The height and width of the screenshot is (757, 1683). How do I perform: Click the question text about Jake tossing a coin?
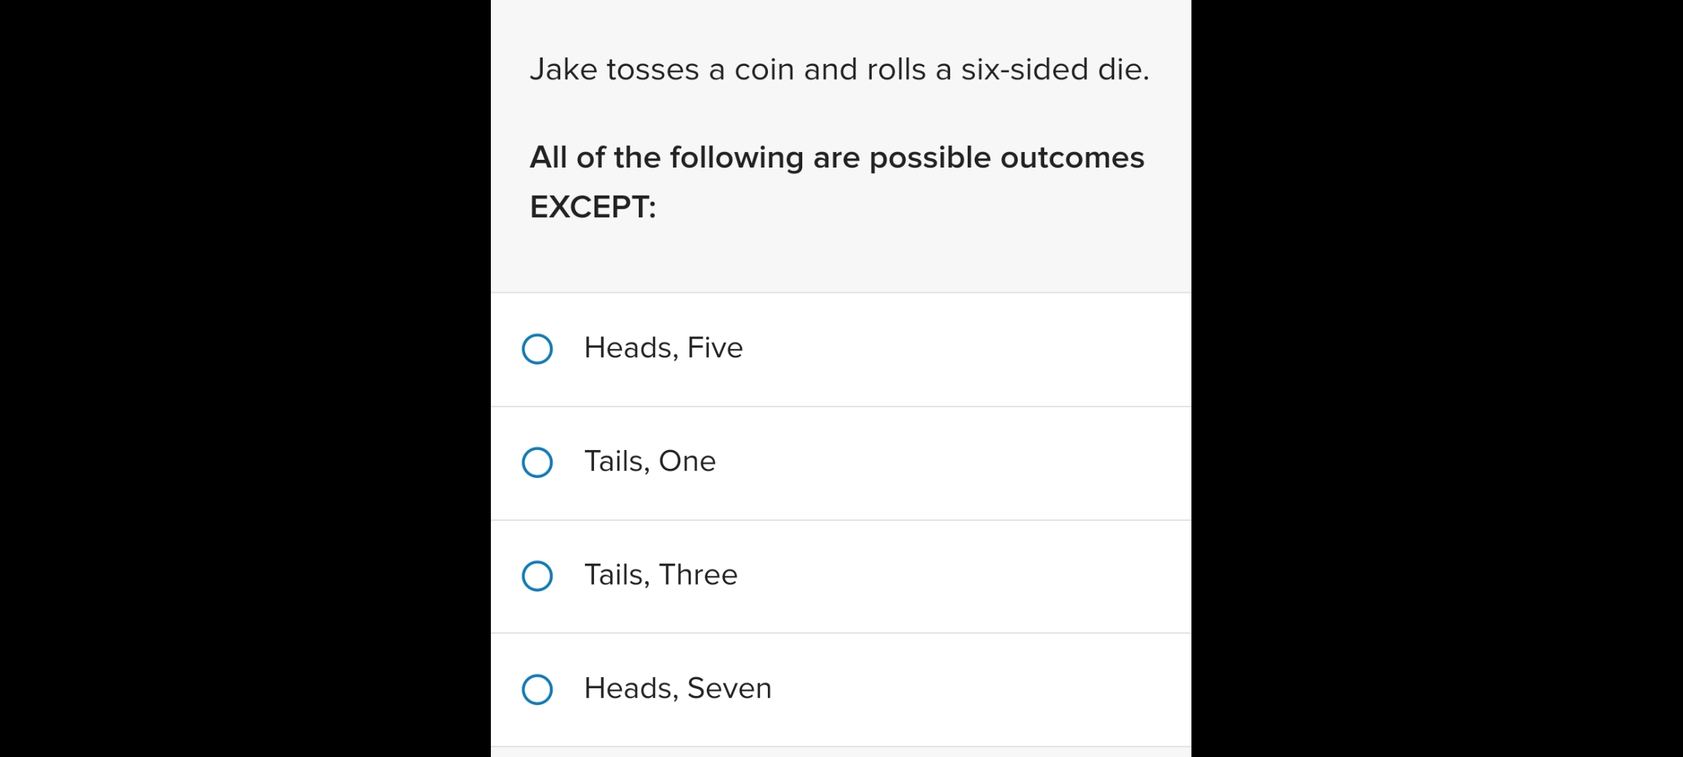point(839,69)
